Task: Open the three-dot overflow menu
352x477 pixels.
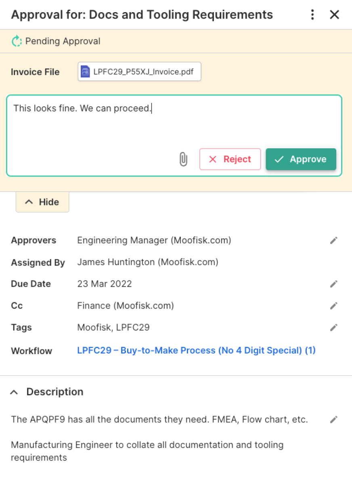Action: click(312, 15)
